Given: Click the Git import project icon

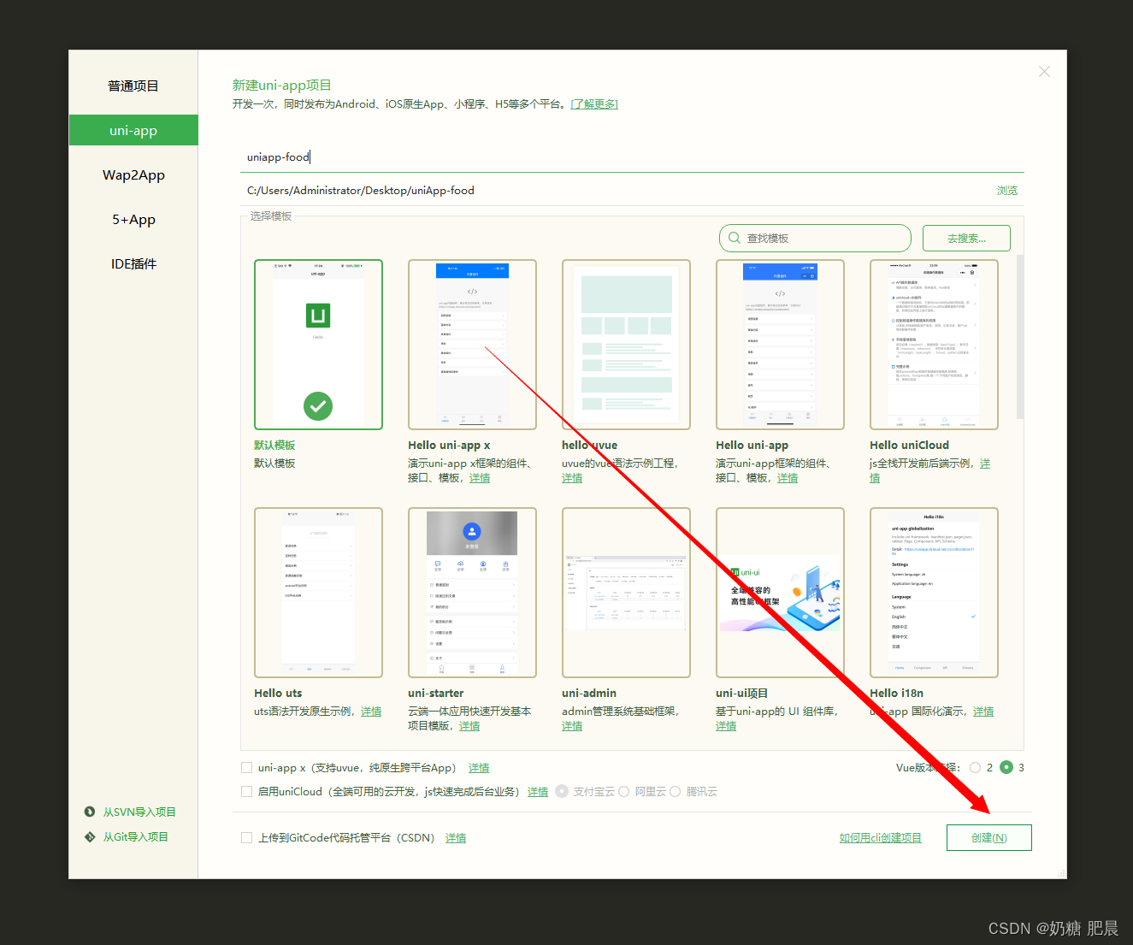Looking at the screenshot, I should [90, 836].
